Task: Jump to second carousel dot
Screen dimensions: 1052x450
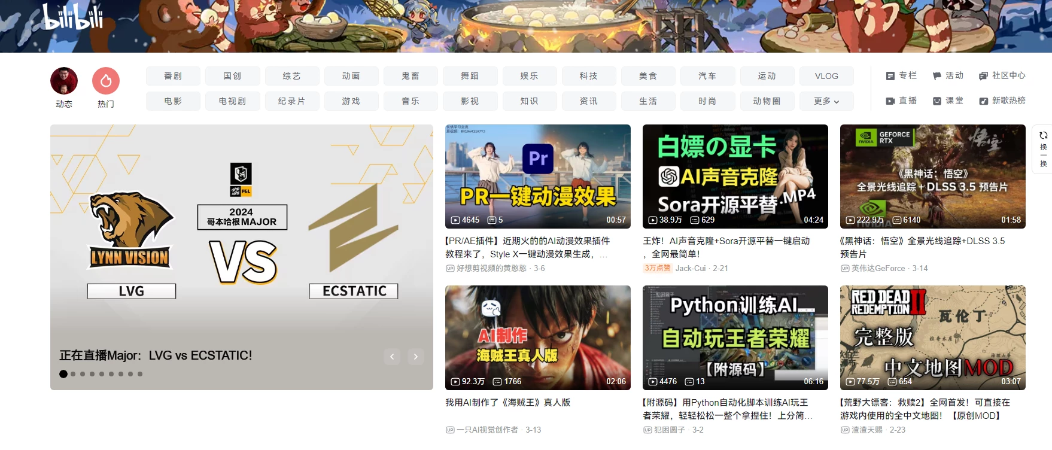Action: [73, 374]
